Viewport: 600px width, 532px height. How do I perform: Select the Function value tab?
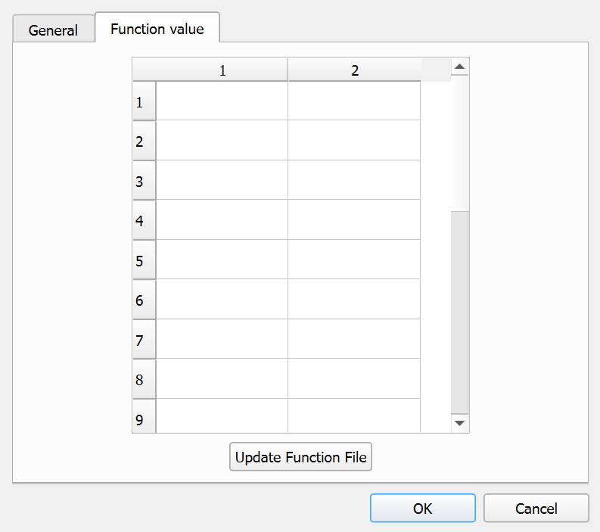157,29
